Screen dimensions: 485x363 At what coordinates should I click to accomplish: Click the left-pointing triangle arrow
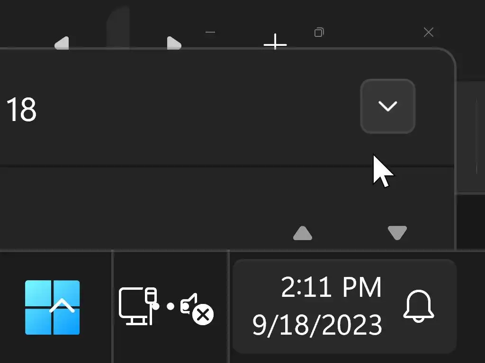click(x=62, y=43)
